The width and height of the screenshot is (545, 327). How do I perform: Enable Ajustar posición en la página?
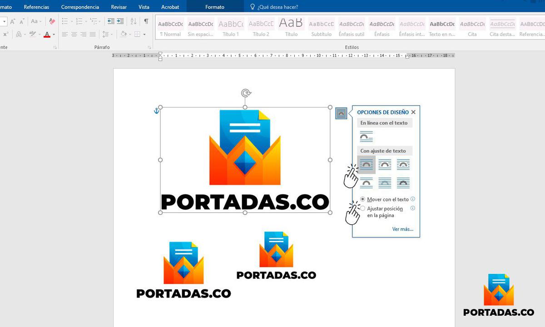coord(363,208)
